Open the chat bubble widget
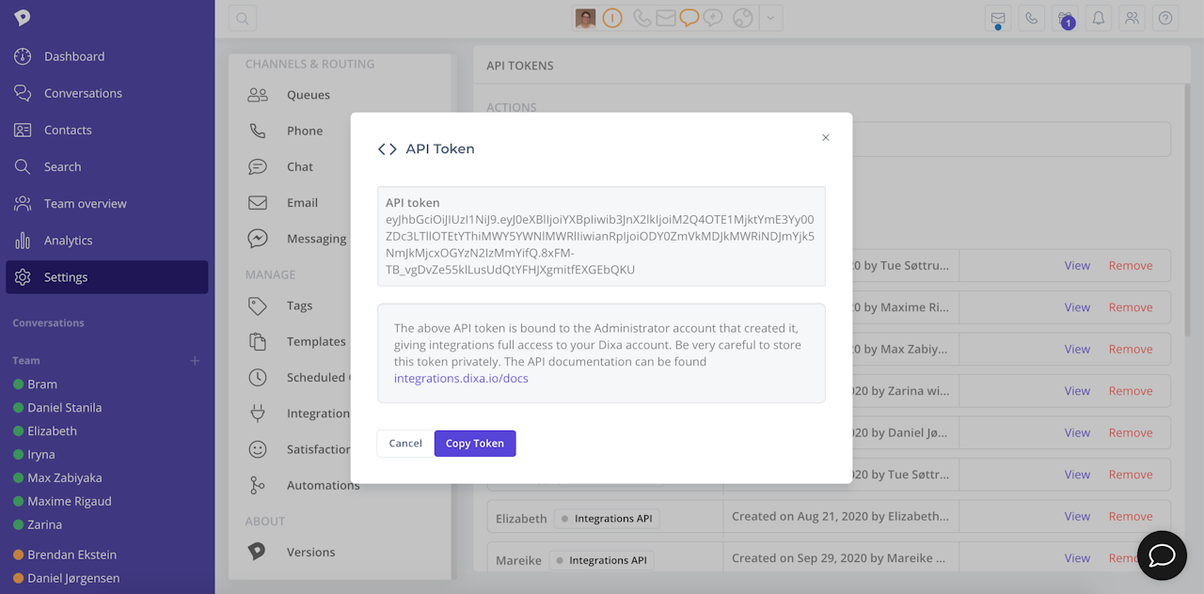 1162,555
